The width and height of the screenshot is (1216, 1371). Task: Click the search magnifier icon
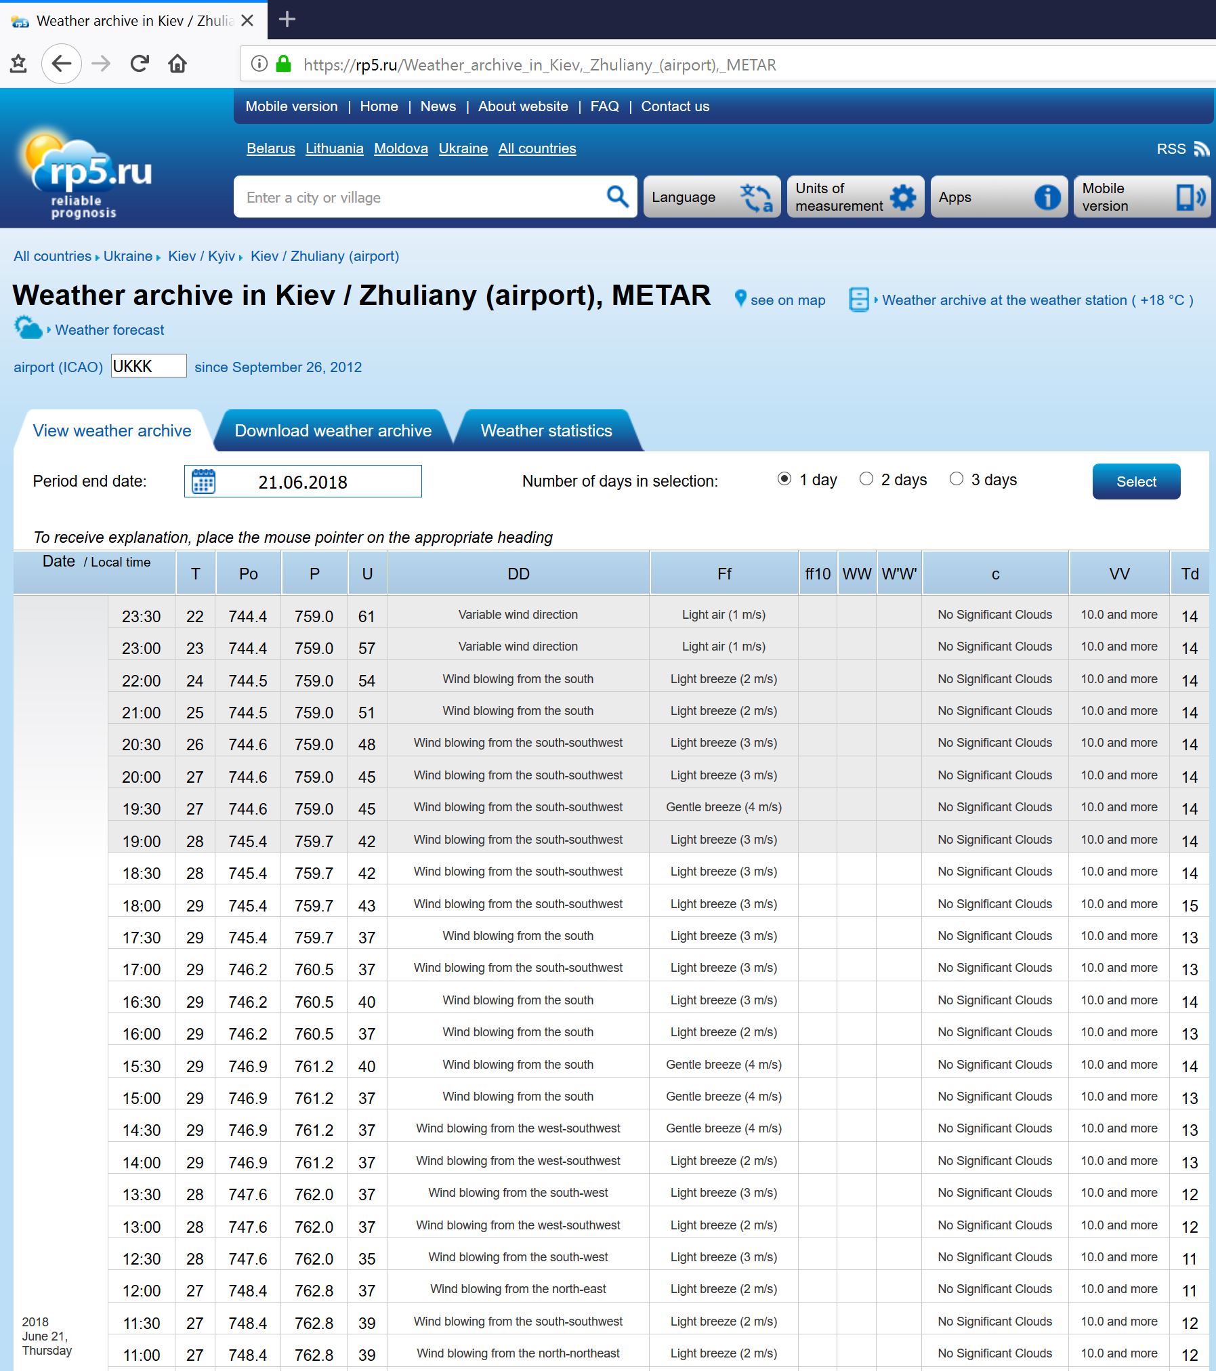click(616, 197)
